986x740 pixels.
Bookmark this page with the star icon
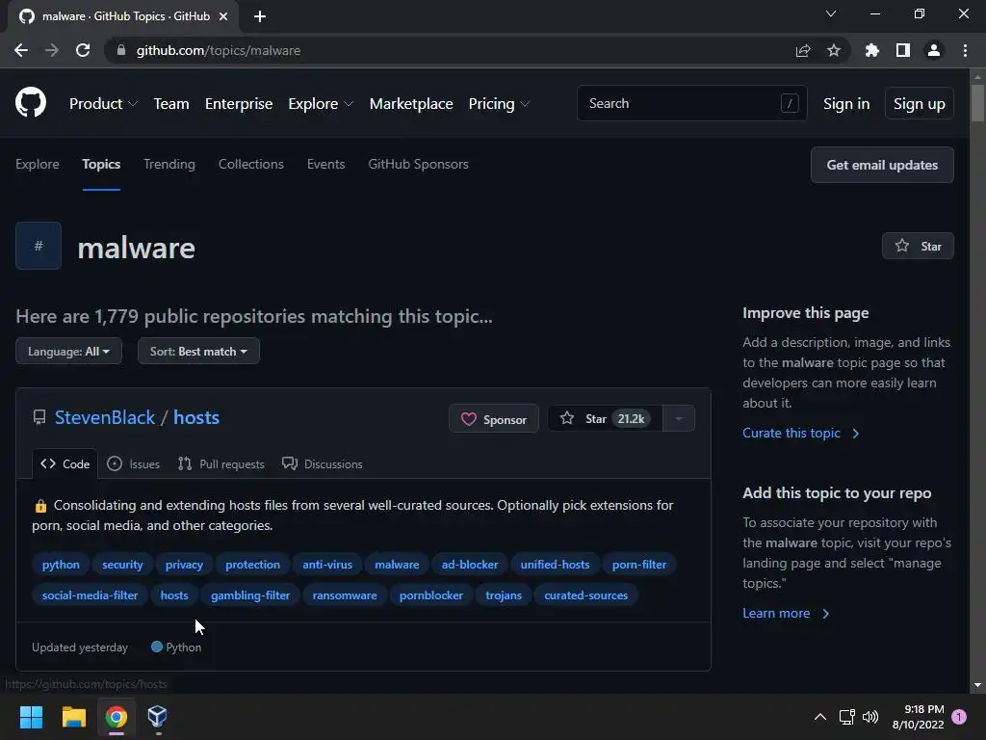coord(834,50)
